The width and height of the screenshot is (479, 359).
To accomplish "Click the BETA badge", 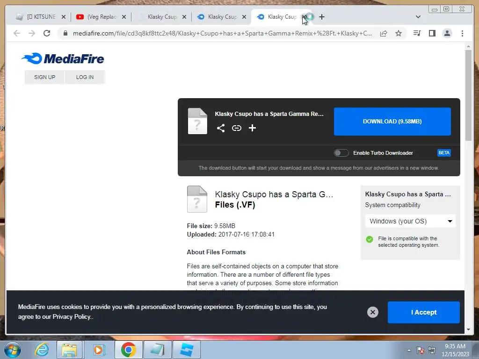I will coord(444,153).
